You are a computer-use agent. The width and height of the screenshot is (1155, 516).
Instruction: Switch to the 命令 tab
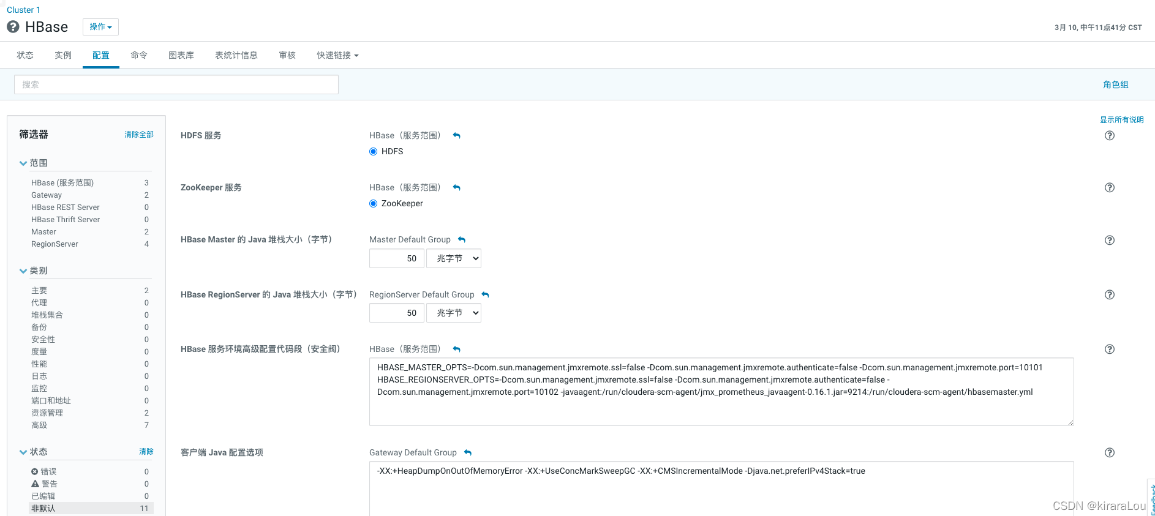[139, 55]
